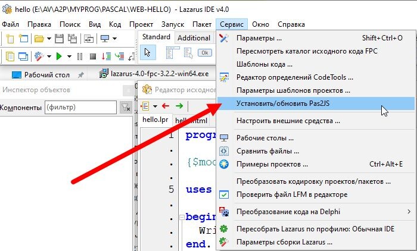Click the View Units icon
The image size is (417, 251).
(x=10, y=57)
